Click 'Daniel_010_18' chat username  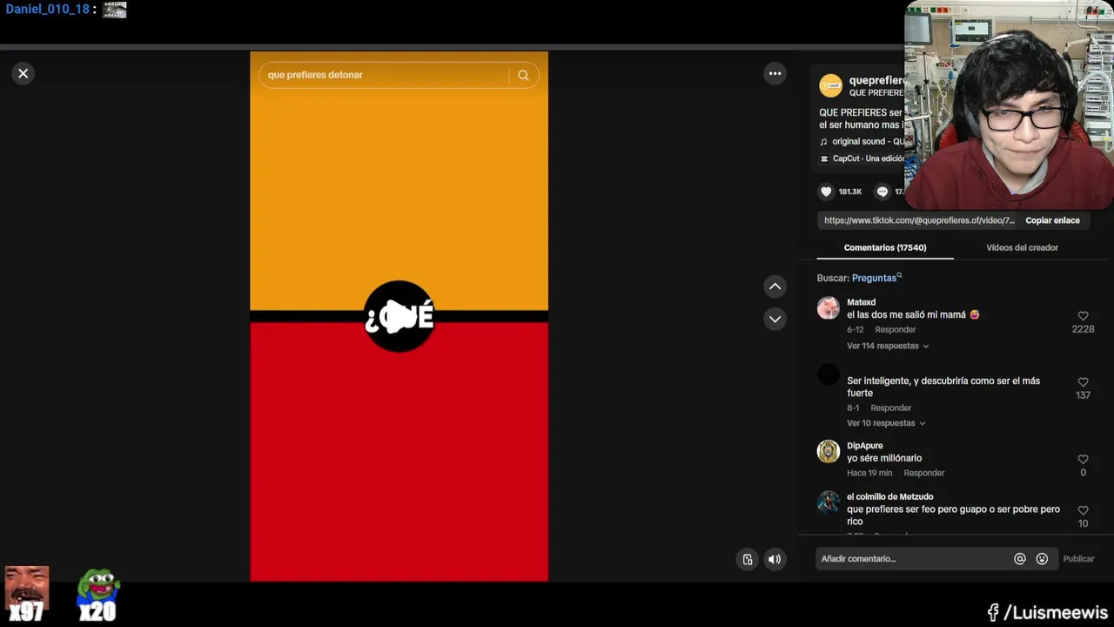tap(47, 10)
